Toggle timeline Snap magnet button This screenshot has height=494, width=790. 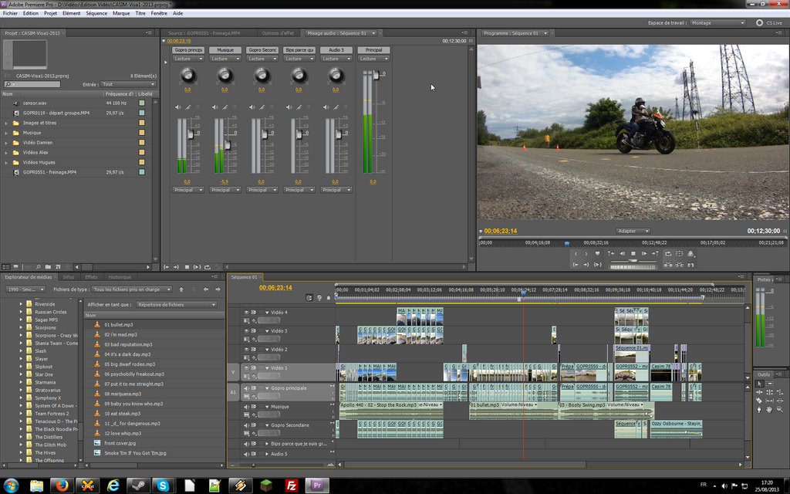[x=309, y=298]
